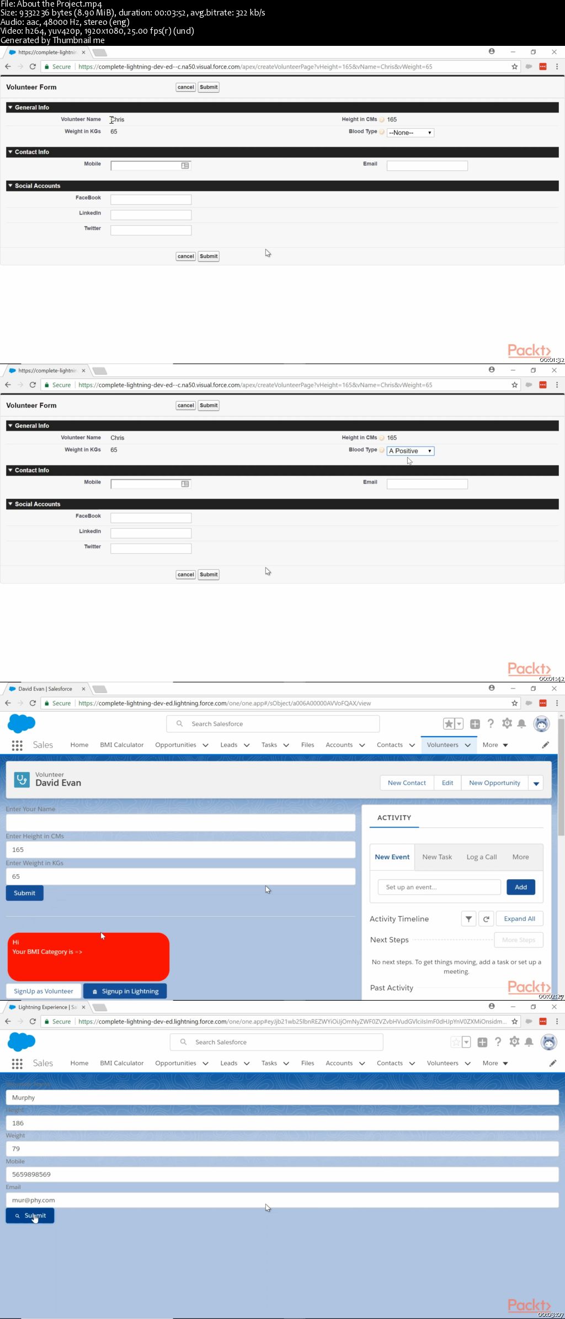Expand the More nav menu on David Evan page
This screenshot has width=565, height=1319.
click(495, 745)
